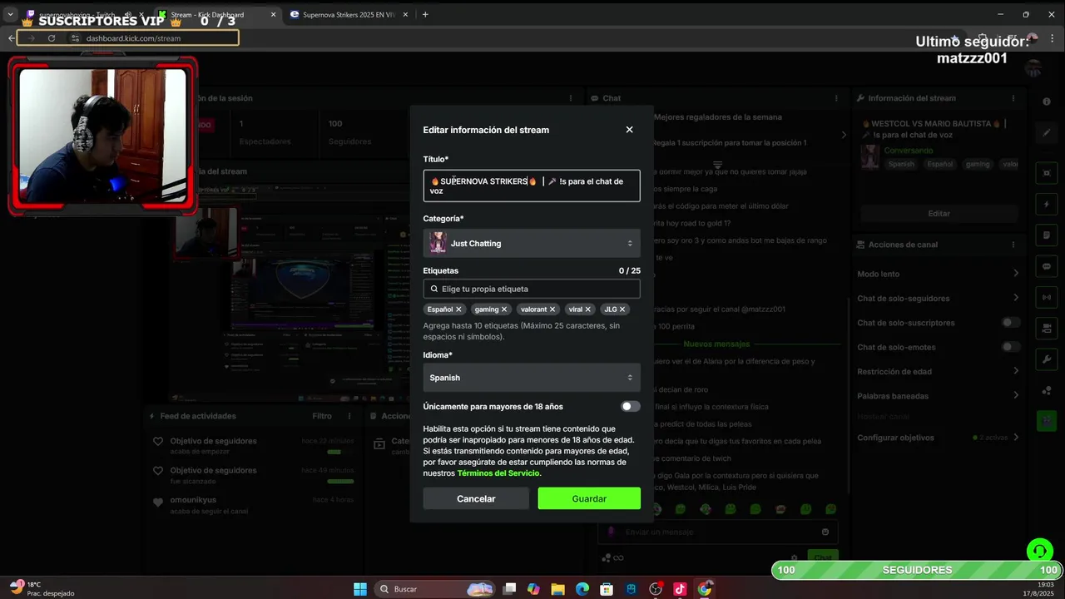This screenshot has height=599, width=1065.
Task: Open OBS Studio from taskbar
Action: (x=656, y=589)
